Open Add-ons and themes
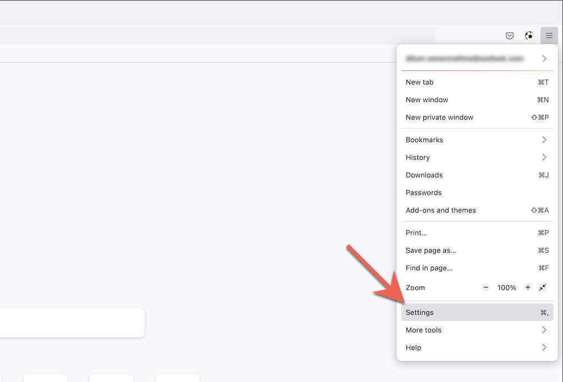The height and width of the screenshot is (382, 563). tap(477, 210)
